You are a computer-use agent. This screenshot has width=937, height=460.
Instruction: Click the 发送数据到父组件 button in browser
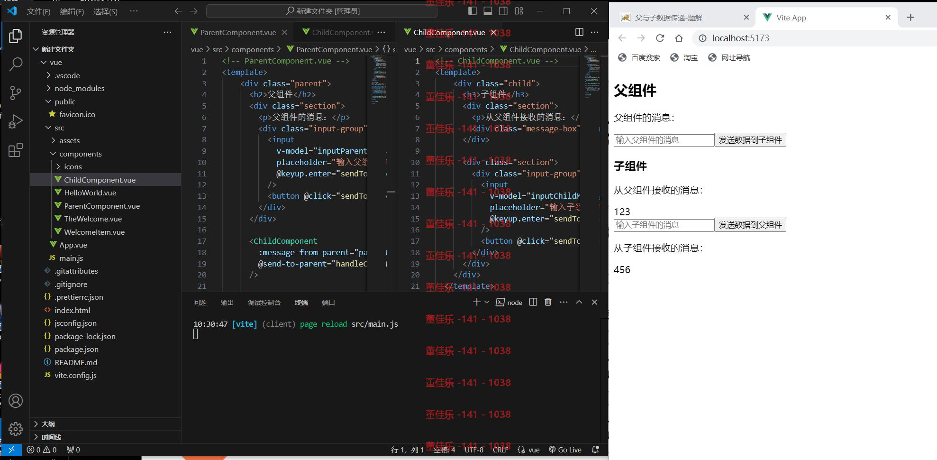pyautogui.click(x=750, y=225)
